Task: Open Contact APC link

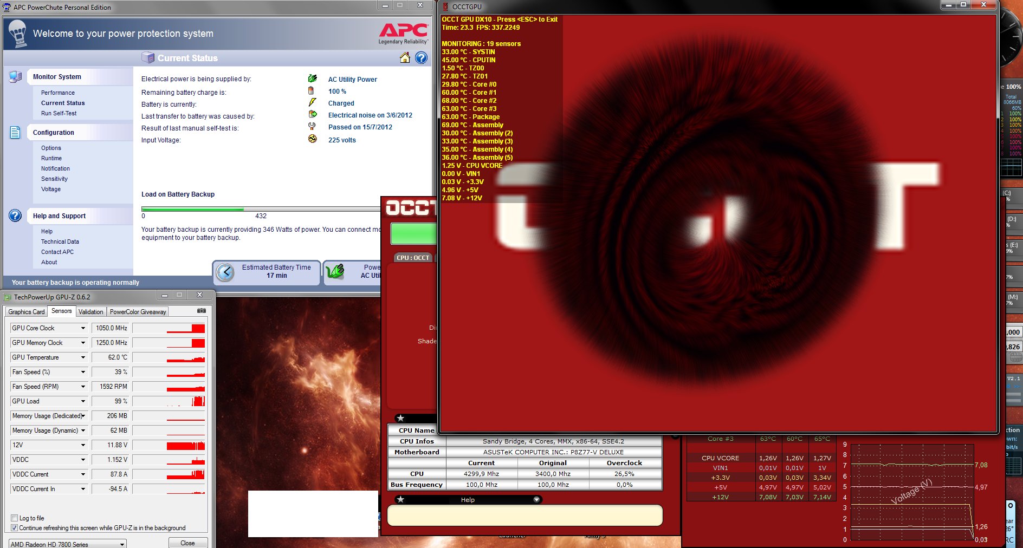Action: [57, 252]
